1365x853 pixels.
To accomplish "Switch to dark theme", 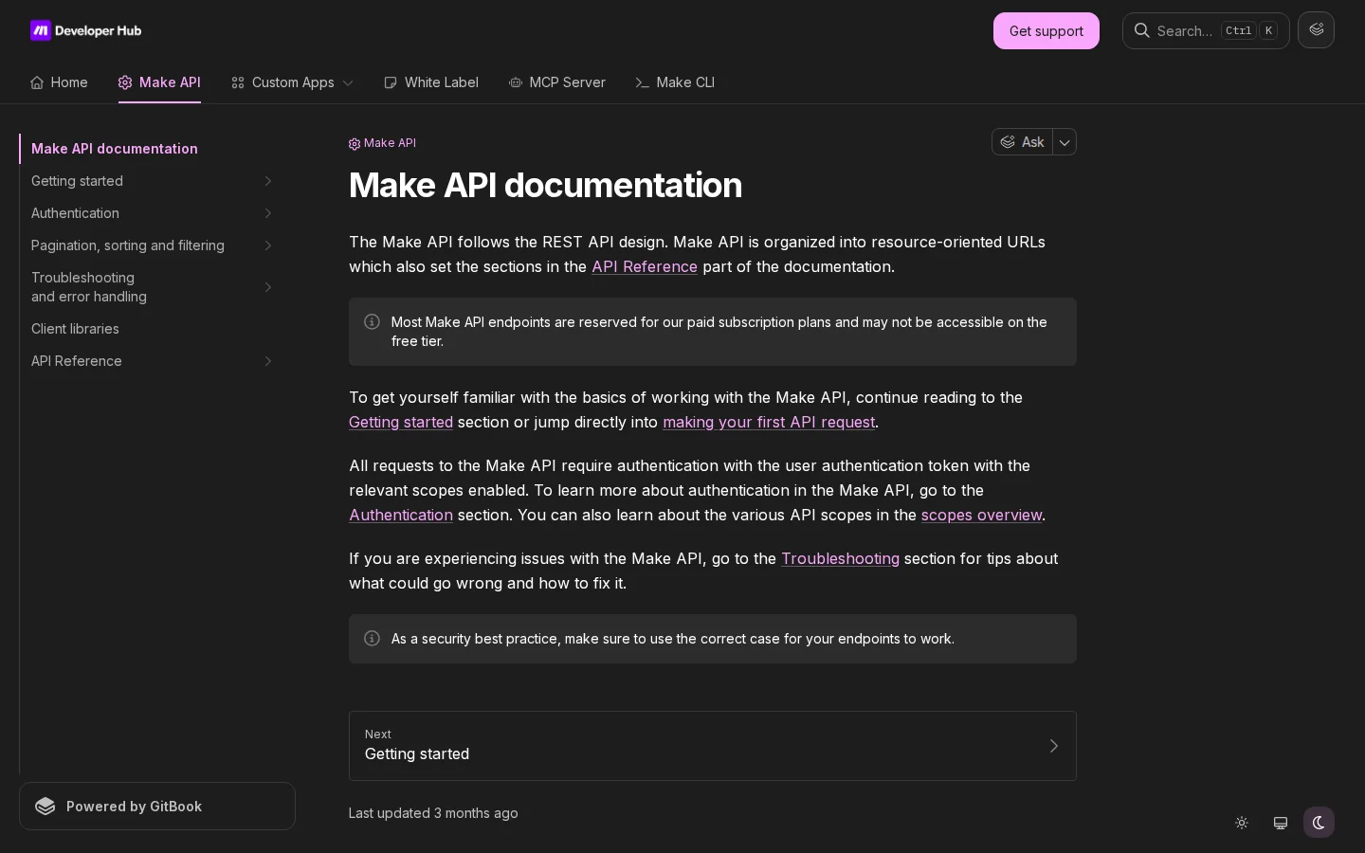I will click(x=1319, y=823).
